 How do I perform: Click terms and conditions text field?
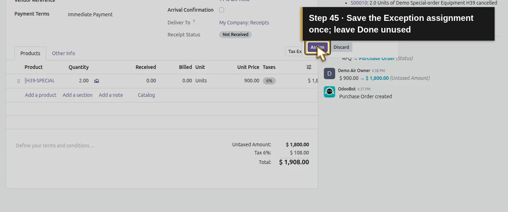coord(55,146)
